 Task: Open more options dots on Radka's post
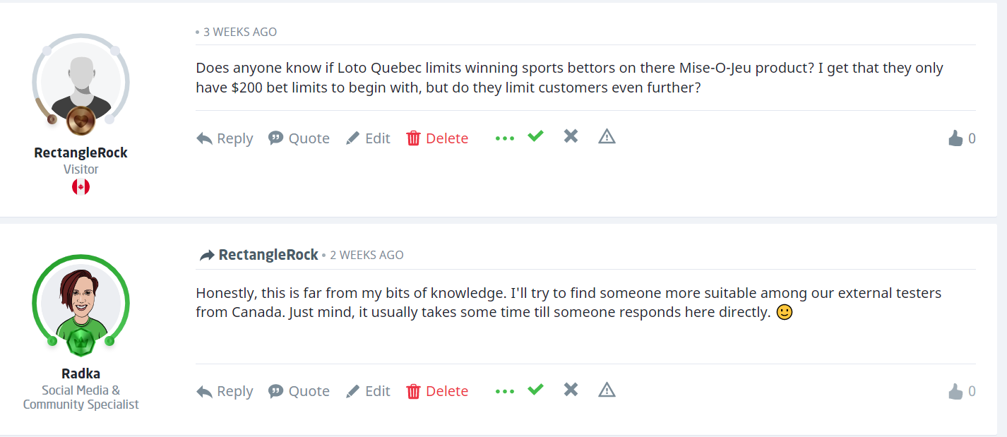click(x=505, y=391)
